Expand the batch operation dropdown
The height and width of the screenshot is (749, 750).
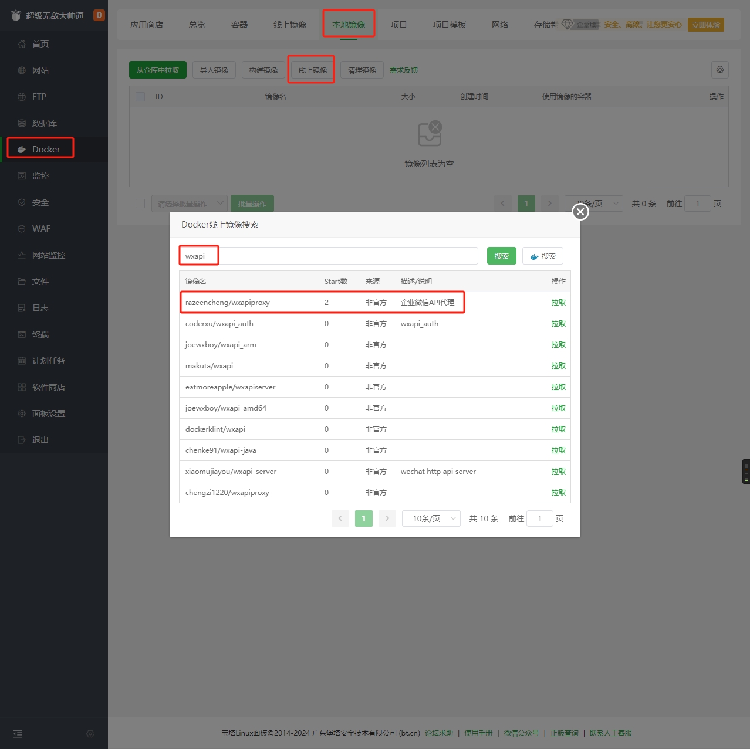[x=190, y=204]
